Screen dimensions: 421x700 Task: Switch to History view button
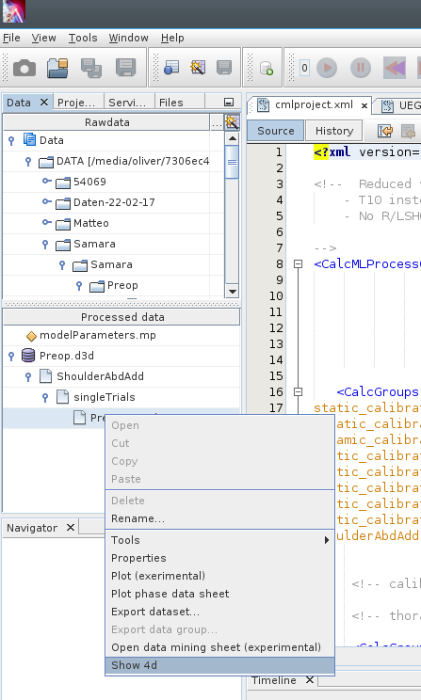(x=334, y=131)
